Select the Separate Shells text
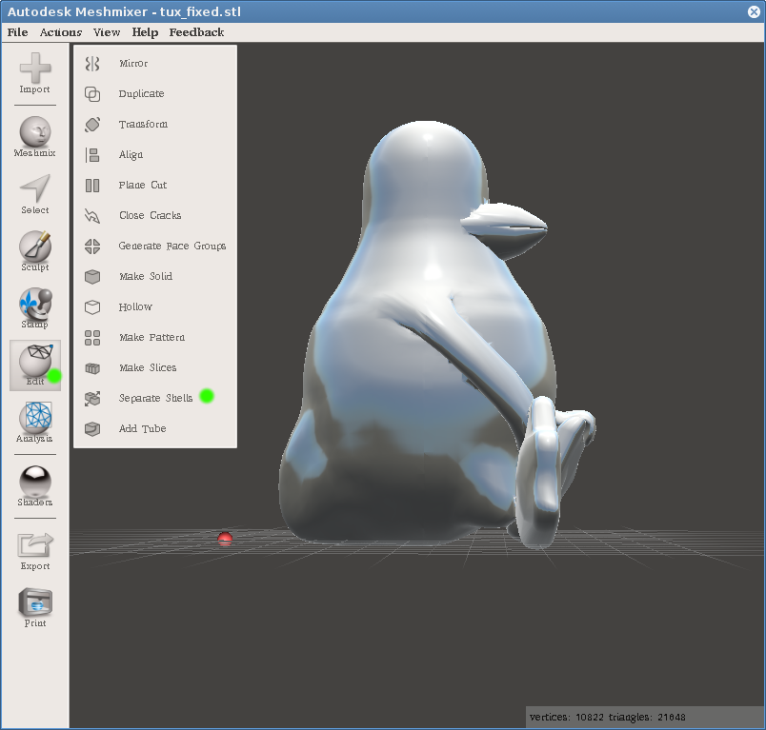Image resolution: width=766 pixels, height=730 pixels. [x=156, y=398]
